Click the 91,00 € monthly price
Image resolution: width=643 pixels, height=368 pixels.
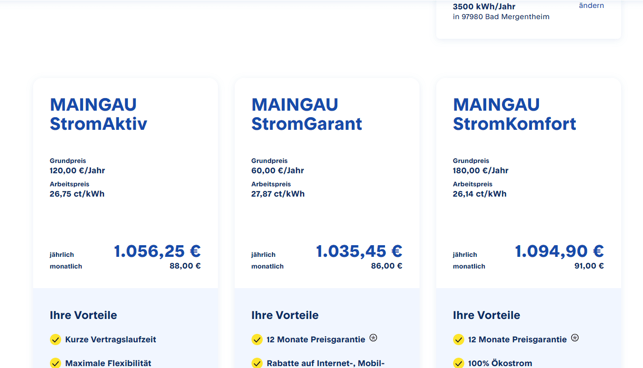click(589, 266)
